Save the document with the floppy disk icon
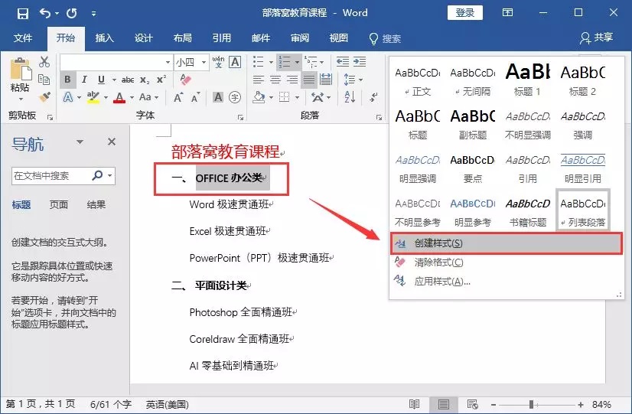632x414 pixels. coord(23,13)
